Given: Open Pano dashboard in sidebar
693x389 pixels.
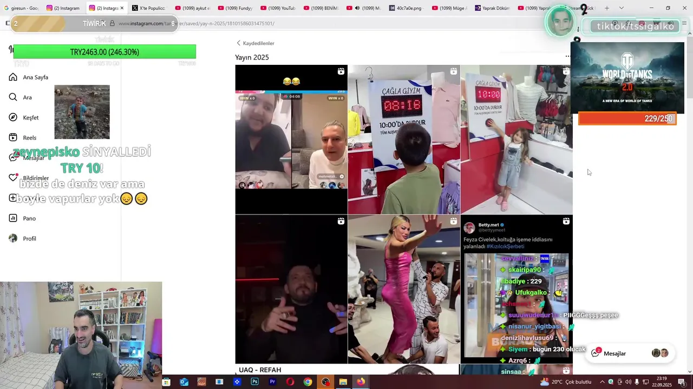Looking at the screenshot, I should tap(23, 218).
